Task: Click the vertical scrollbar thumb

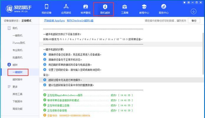Action: point(203,54)
